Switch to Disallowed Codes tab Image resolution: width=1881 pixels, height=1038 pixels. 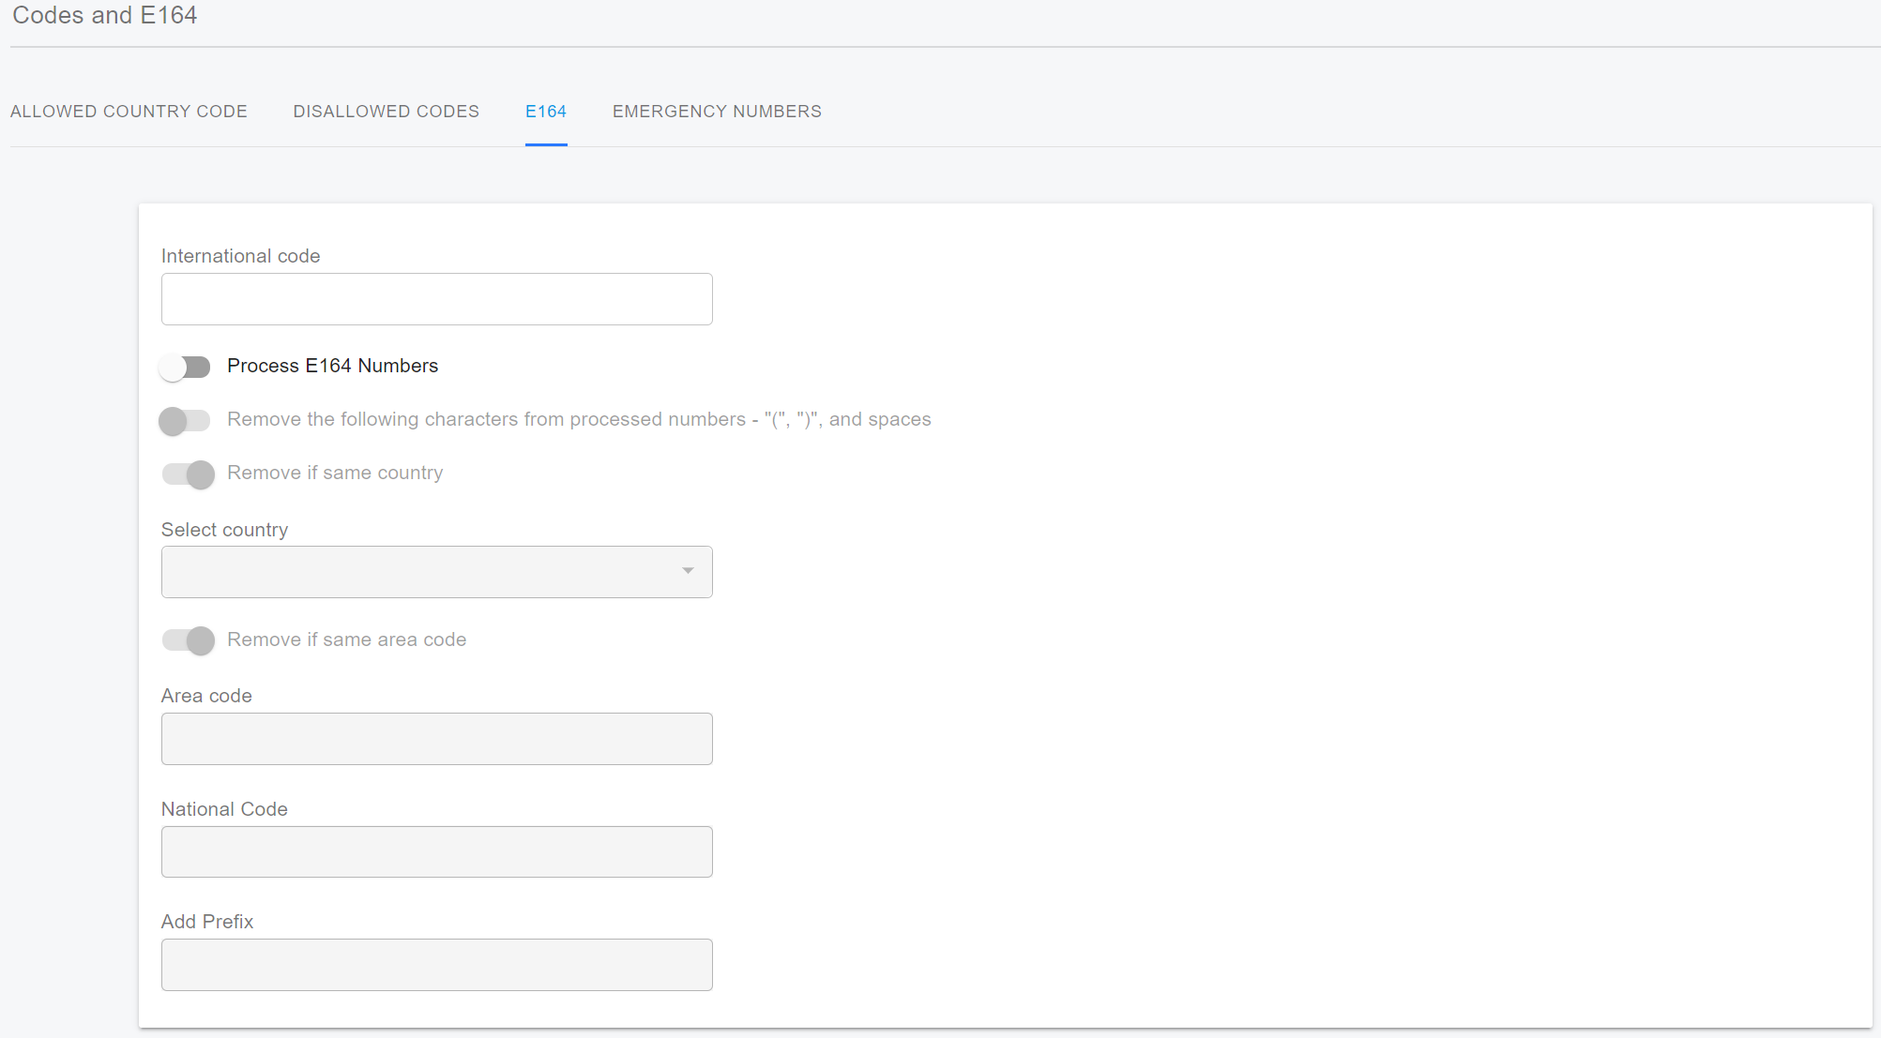tap(386, 112)
